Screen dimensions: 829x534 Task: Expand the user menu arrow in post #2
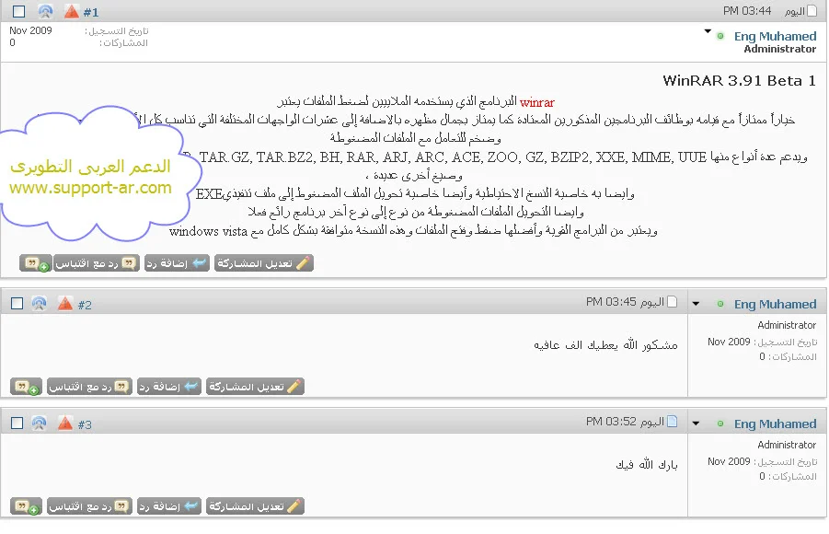pyautogui.click(x=696, y=305)
